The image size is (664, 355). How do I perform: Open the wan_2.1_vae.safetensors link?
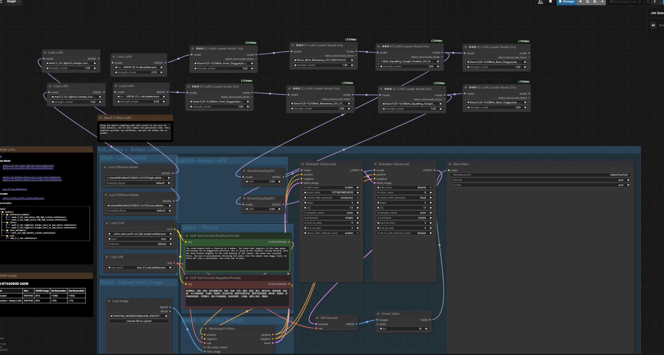pos(15,189)
